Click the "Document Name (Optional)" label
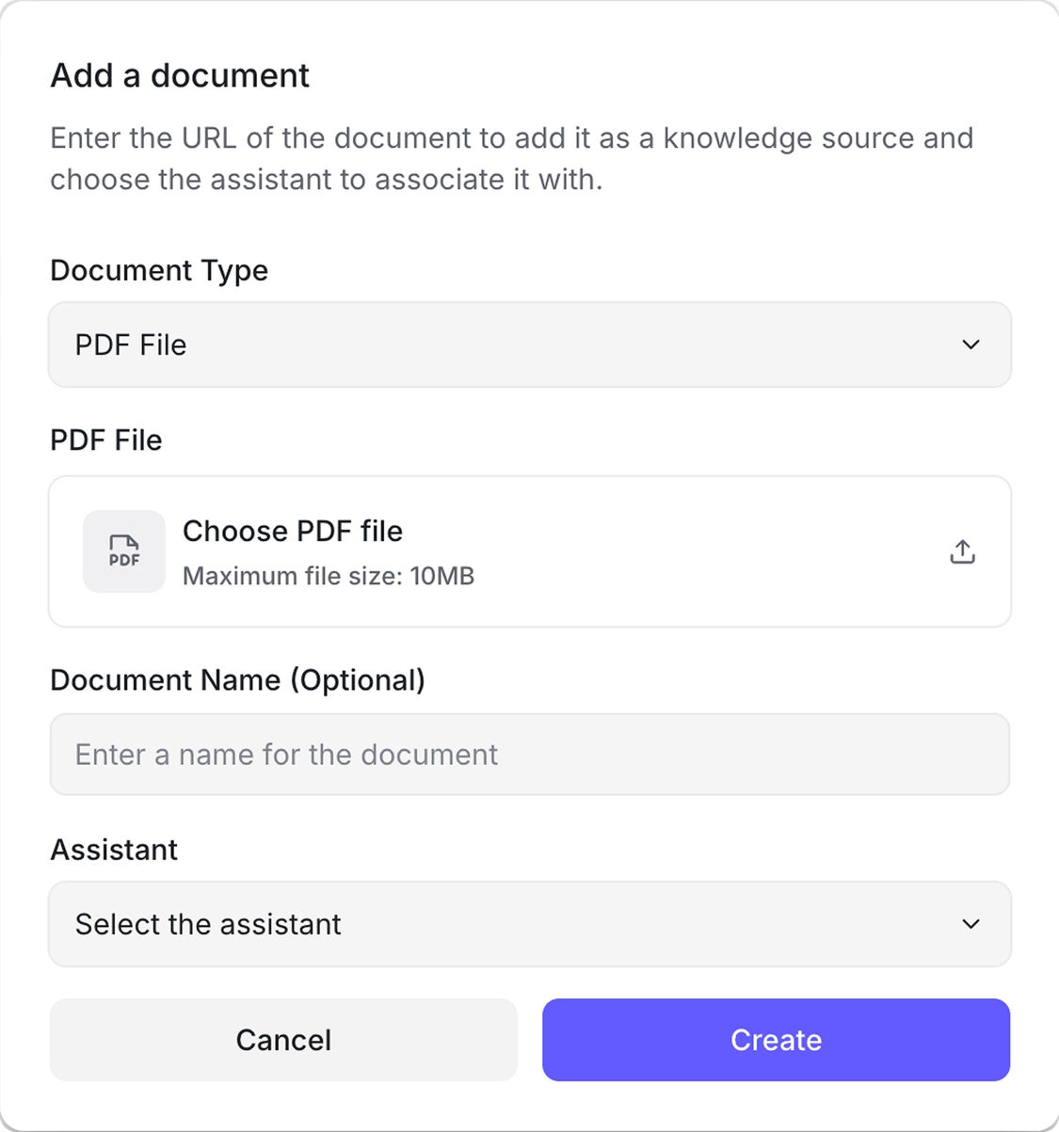This screenshot has width=1059, height=1132. click(237, 680)
